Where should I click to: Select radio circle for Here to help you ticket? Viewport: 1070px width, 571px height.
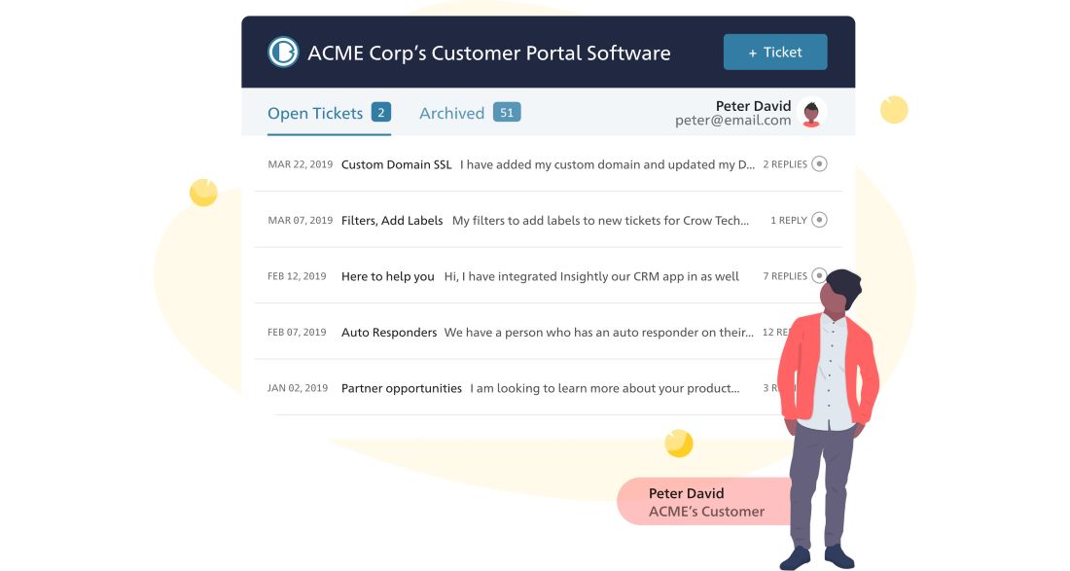point(820,275)
